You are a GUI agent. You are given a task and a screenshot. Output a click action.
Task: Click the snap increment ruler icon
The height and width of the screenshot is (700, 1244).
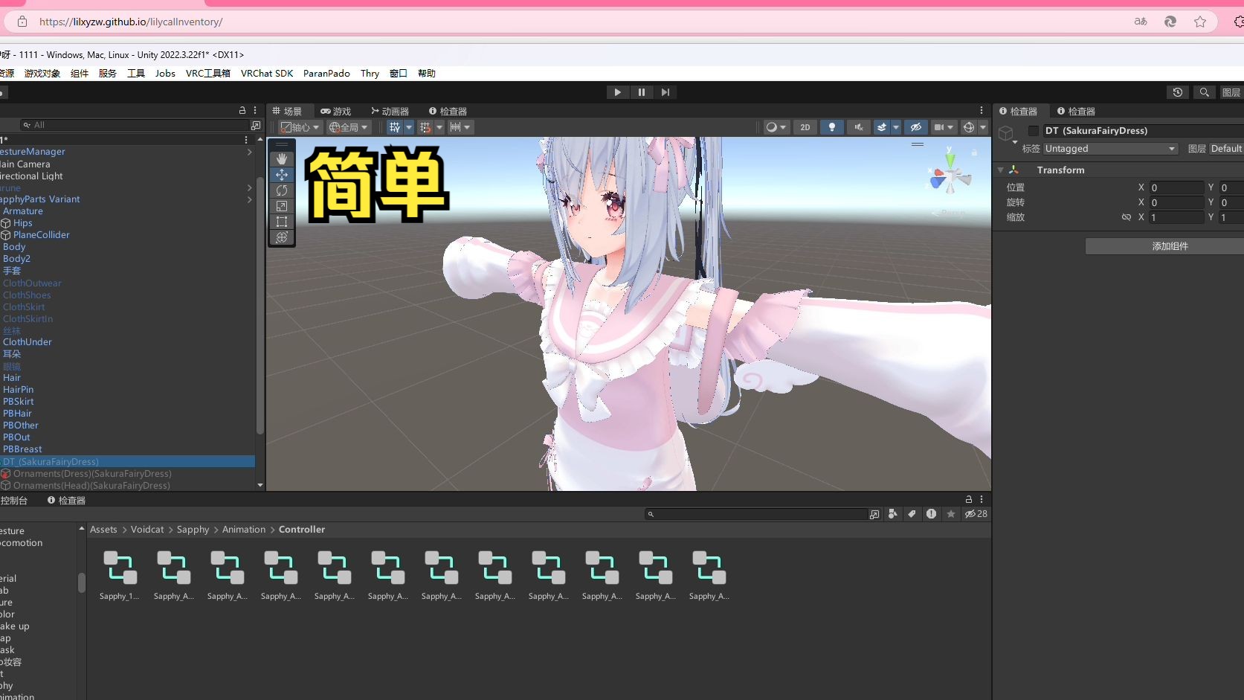click(455, 127)
